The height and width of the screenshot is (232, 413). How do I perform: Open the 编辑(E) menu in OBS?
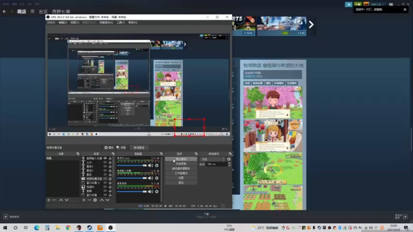[x=62, y=23]
